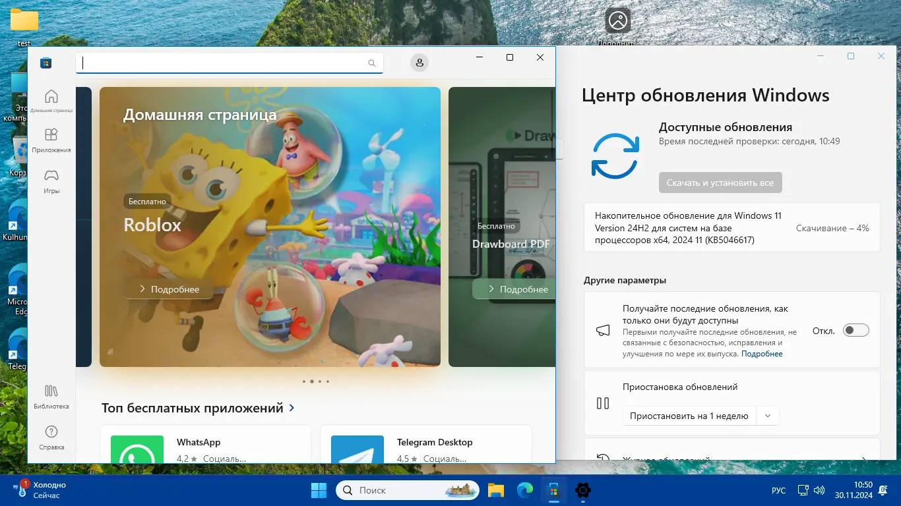This screenshot has width=901, height=506.
Task: Click the WhatsApp app icon in the Store
Action: (137, 449)
